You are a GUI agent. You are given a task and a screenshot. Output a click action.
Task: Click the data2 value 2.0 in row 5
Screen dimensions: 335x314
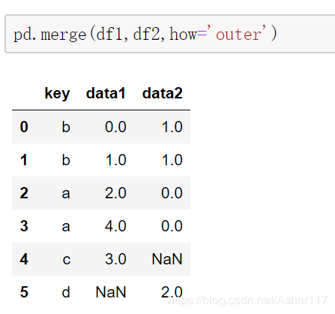click(172, 292)
